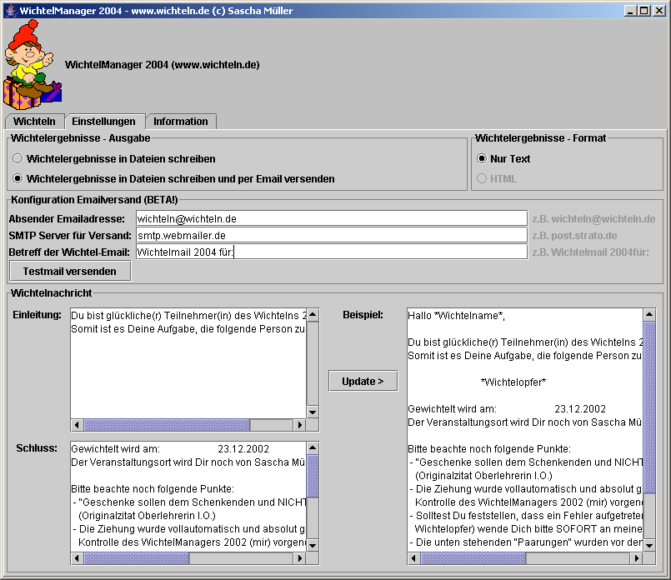Click down arrow of Beispiel vertical scrollbar
This screenshot has height=580, width=671.
click(x=649, y=545)
